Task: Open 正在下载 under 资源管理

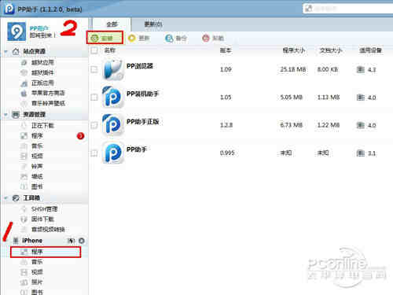Action: pos(42,126)
